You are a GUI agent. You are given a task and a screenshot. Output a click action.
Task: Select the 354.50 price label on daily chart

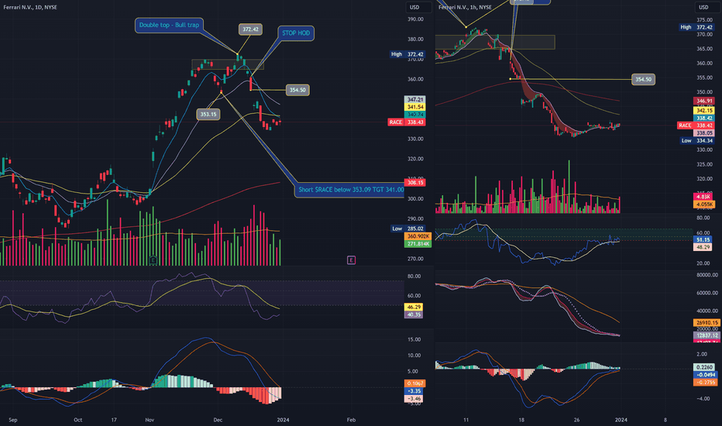tap(297, 90)
